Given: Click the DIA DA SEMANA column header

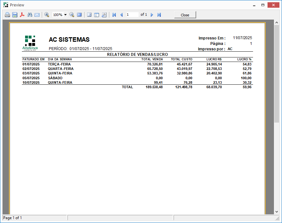Looking at the screenshot, I should pyautogui.click(x=60, y=59).
